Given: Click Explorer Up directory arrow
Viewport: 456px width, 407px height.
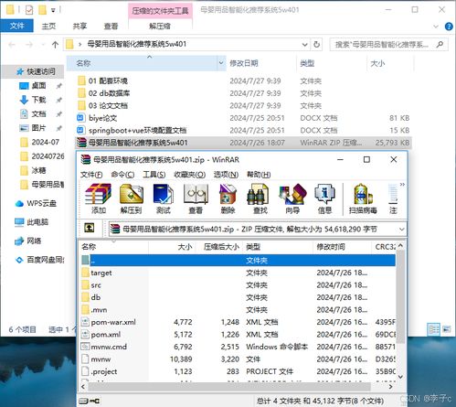Looking at the screenshot, I should pos(55,45).
